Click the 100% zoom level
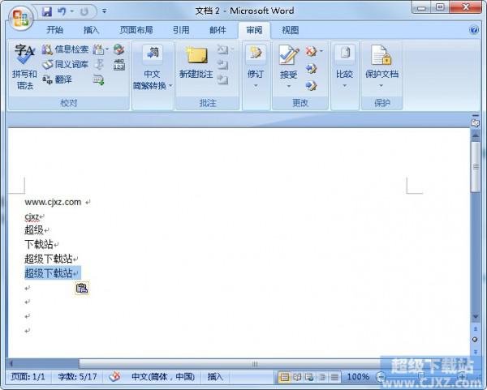This screenshot has height=390, width=487. [358, 377]
